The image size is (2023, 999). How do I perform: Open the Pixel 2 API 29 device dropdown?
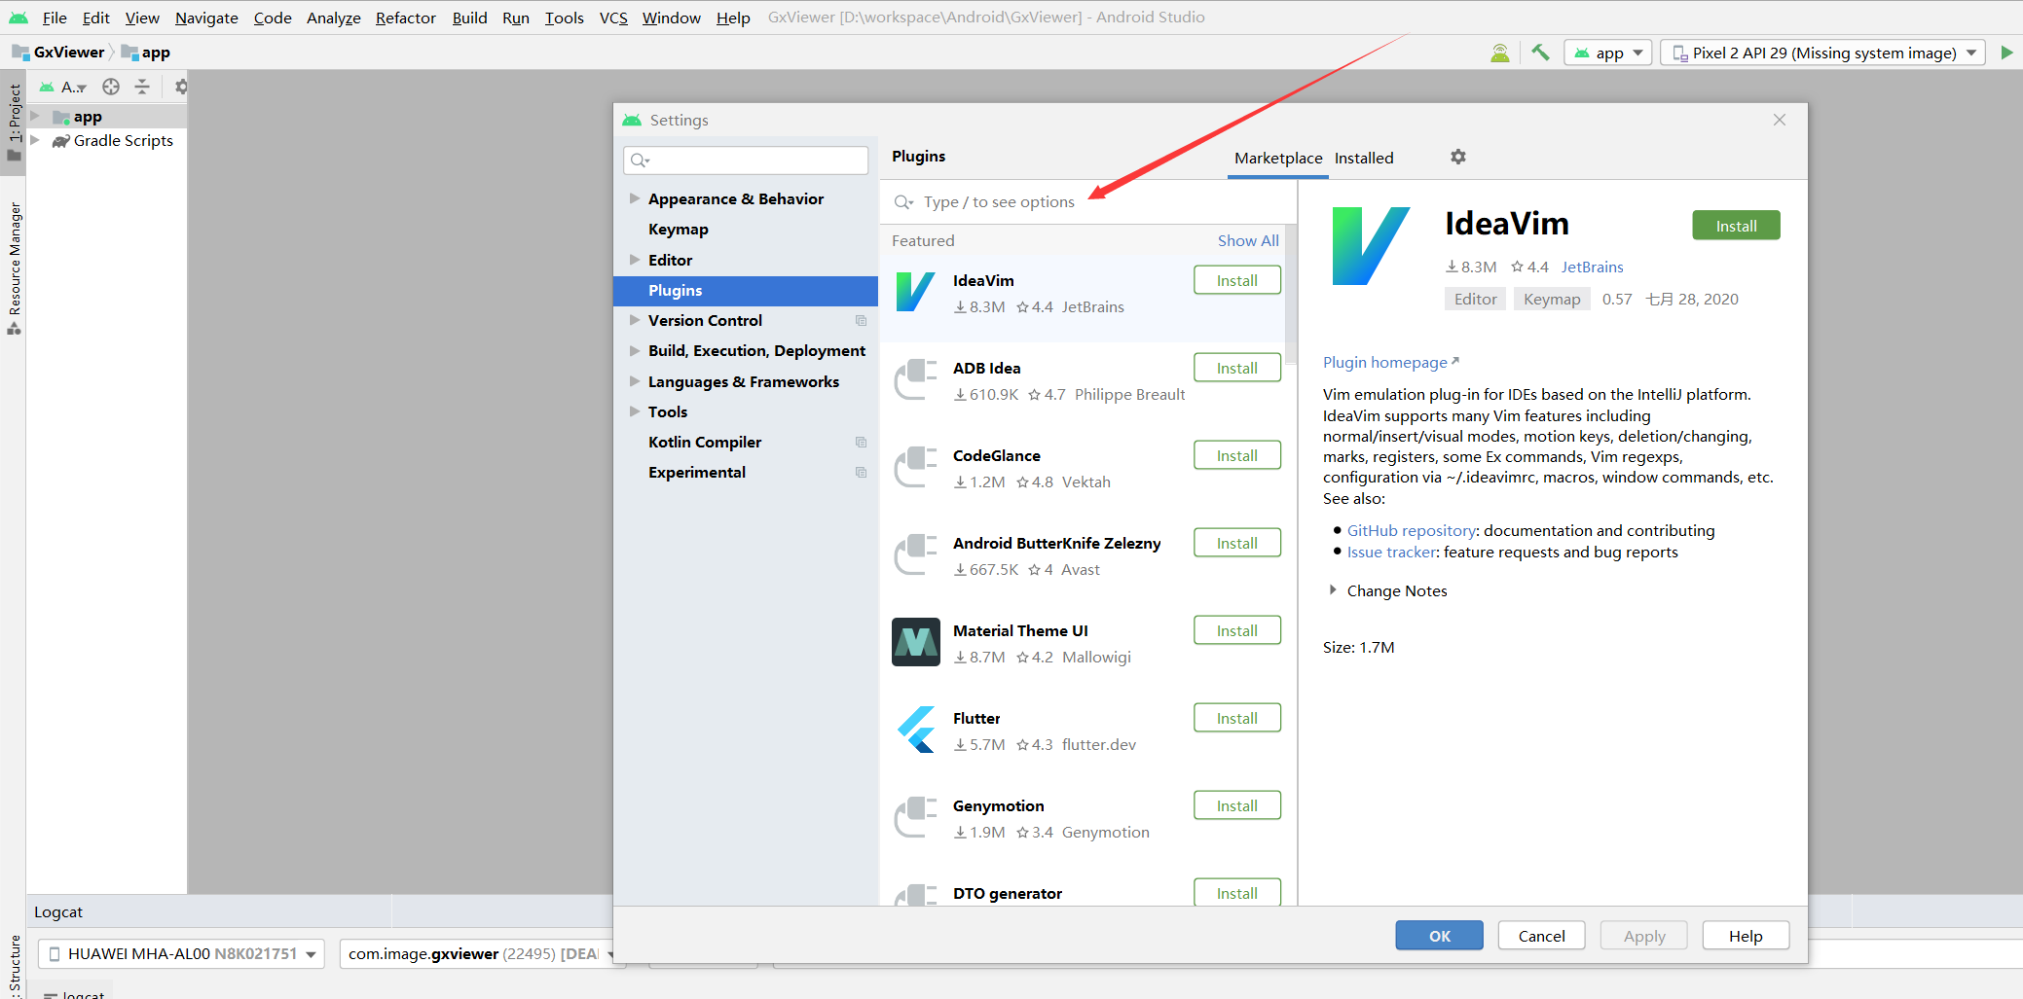[1822, 53]
